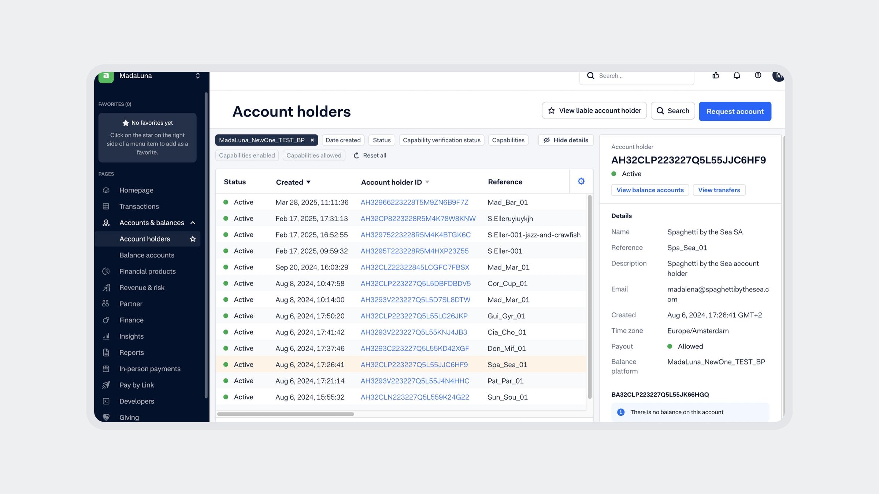Screen dimensions: 879x494
Task: Click the thumbs-up feedback icon
Action: tap(716, 75)
